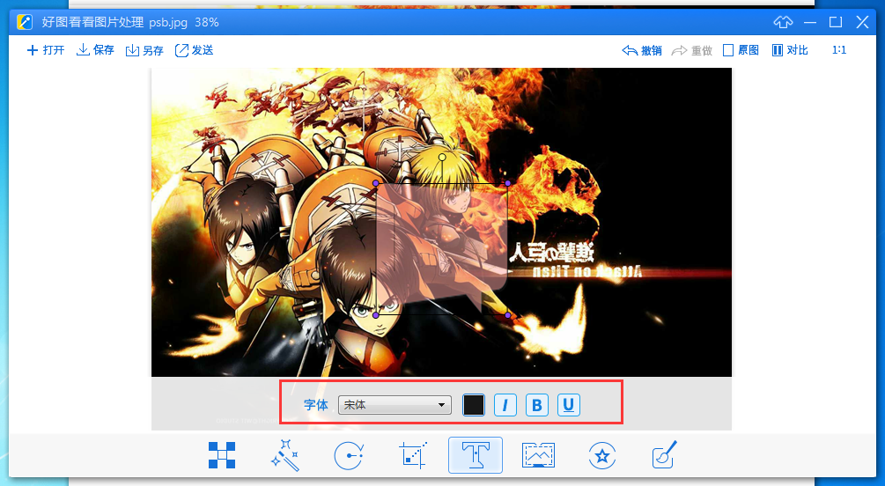Choose 另存 to save as new file
Screen dimensions: 885x486
coord(144,50)
